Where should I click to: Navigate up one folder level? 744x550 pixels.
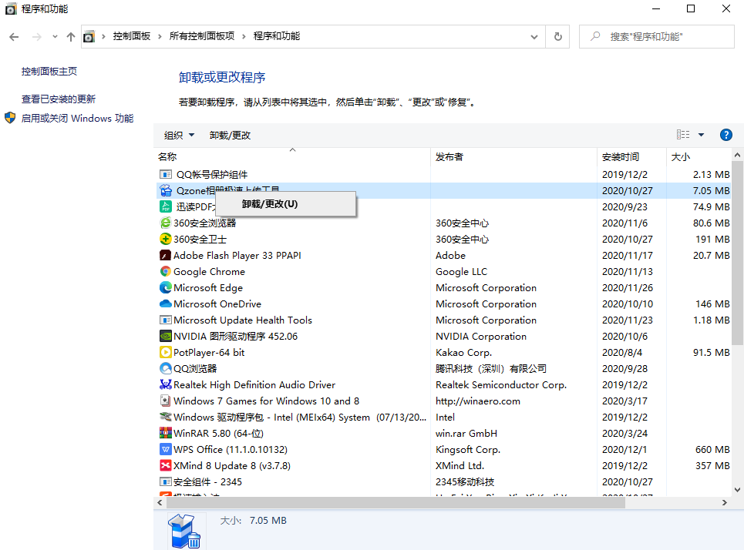point(70,36)
